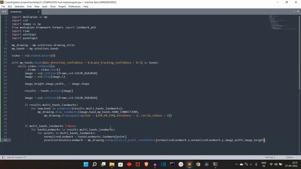Open the Preferences menu

tap(74, 7)
